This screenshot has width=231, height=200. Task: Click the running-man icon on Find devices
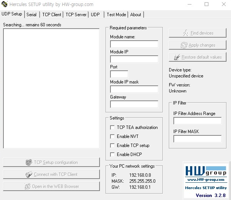click(x=186, y=33)
